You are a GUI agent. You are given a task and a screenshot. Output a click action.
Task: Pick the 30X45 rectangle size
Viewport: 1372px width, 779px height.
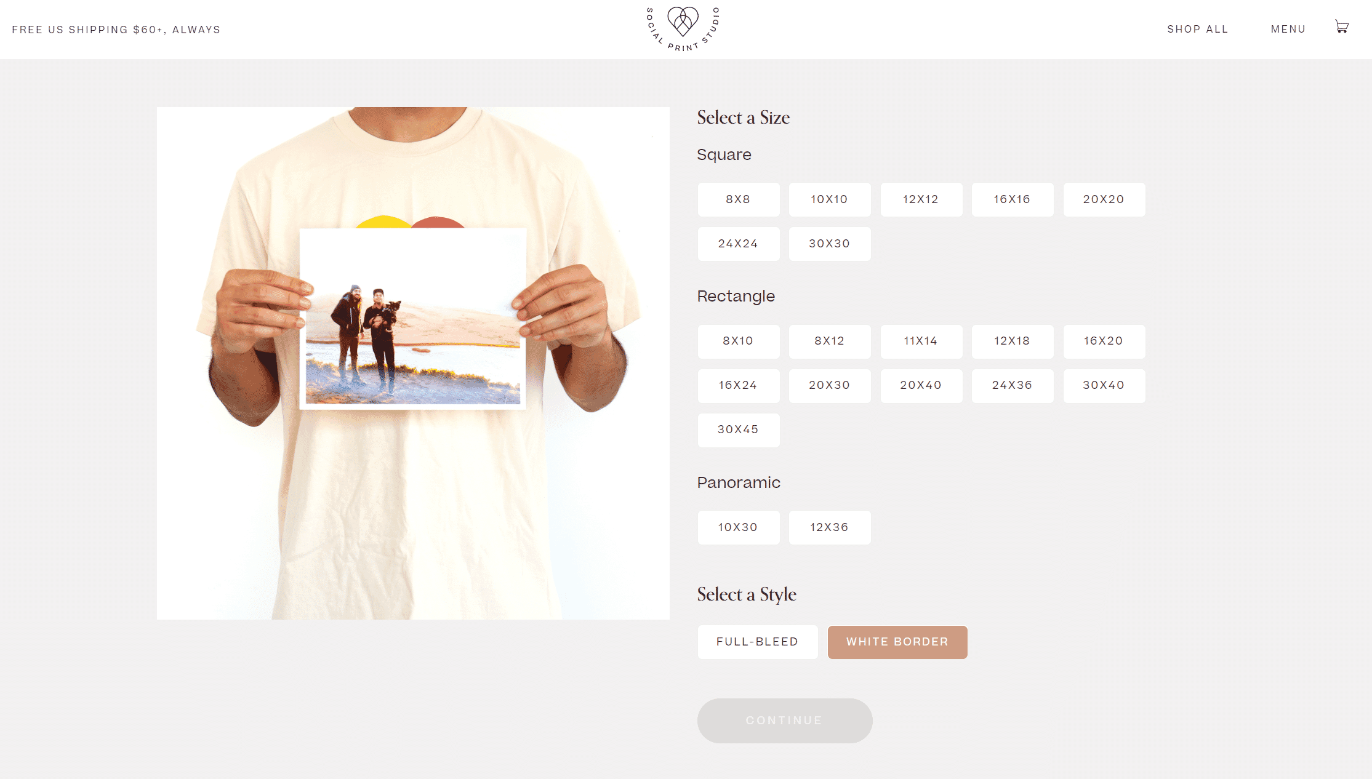coord(739,429)
